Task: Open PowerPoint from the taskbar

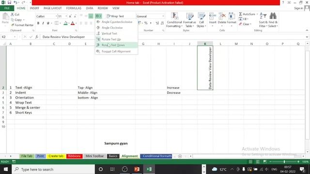Action: click(137, 169)
